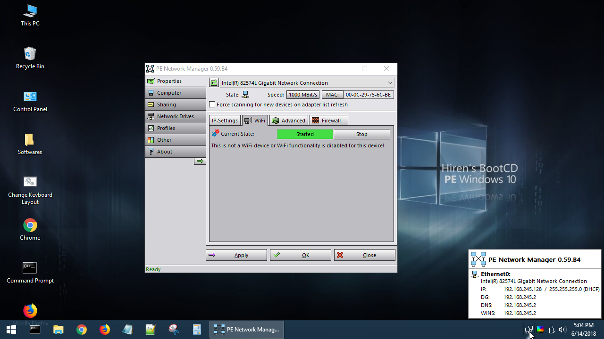Click the adapter list refresh icon button

214,82
